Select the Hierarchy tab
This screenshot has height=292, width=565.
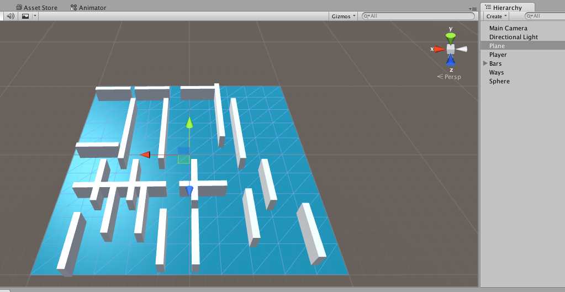(x=507, y=8)
